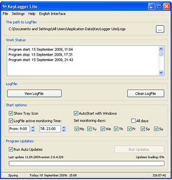Click the Clean LogFile button
This screenshot has height=180, width=172.
[146, 93]
